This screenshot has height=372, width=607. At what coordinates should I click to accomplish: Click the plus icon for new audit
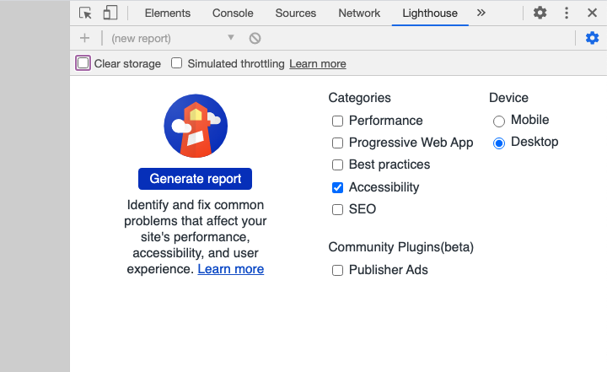pos(84,38)
